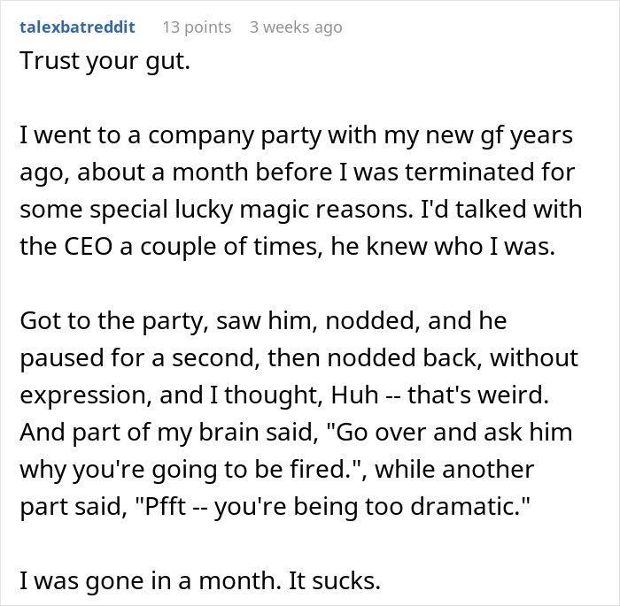Click the line 'paused for a second'
The height and width of the screenshot is (606, 620).
299,358
